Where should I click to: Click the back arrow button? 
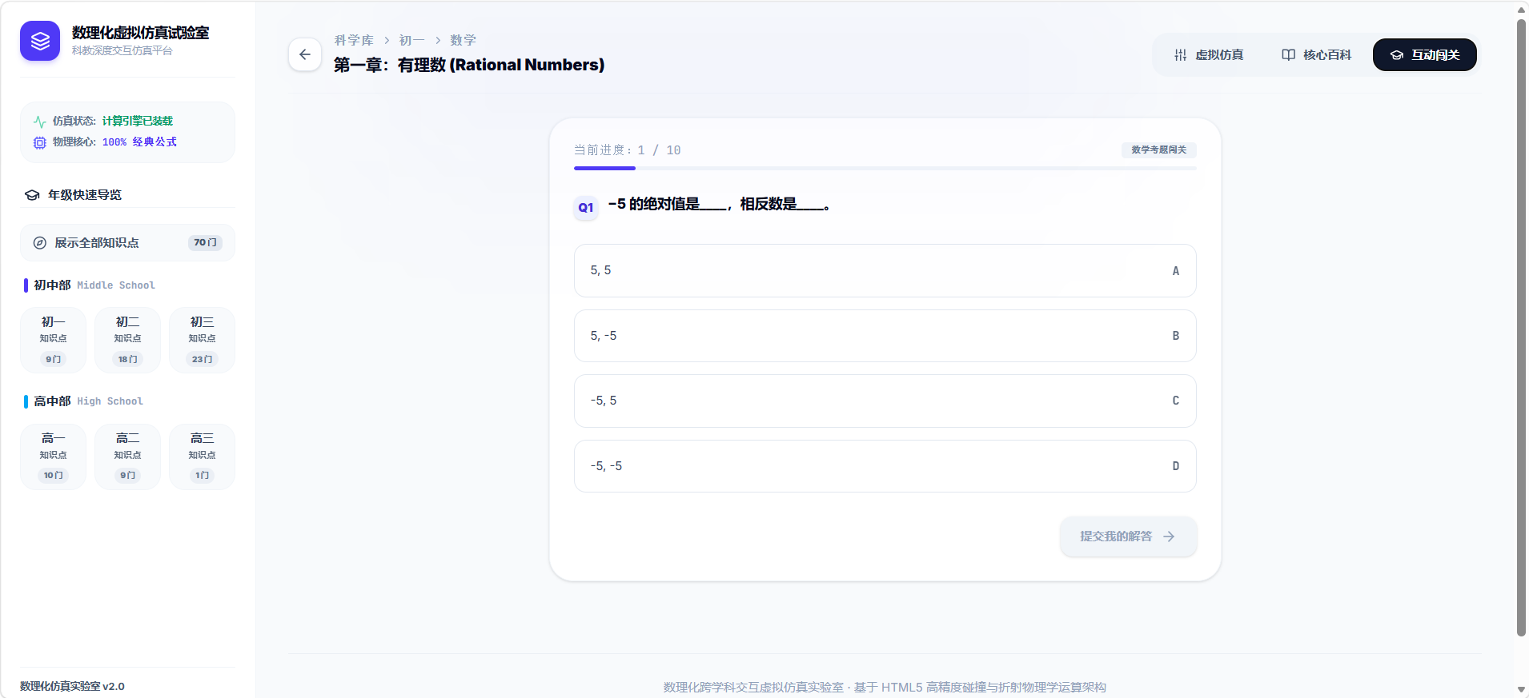[305, 54]
